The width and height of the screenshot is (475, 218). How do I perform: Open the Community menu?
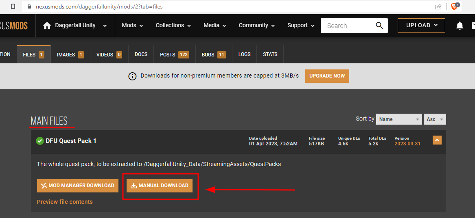pyautogui.click(x=256, y=25)
